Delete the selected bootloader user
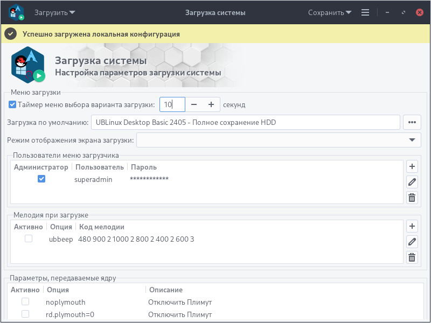This screenshot has height=323, width=431. click(x=412, y=198)
